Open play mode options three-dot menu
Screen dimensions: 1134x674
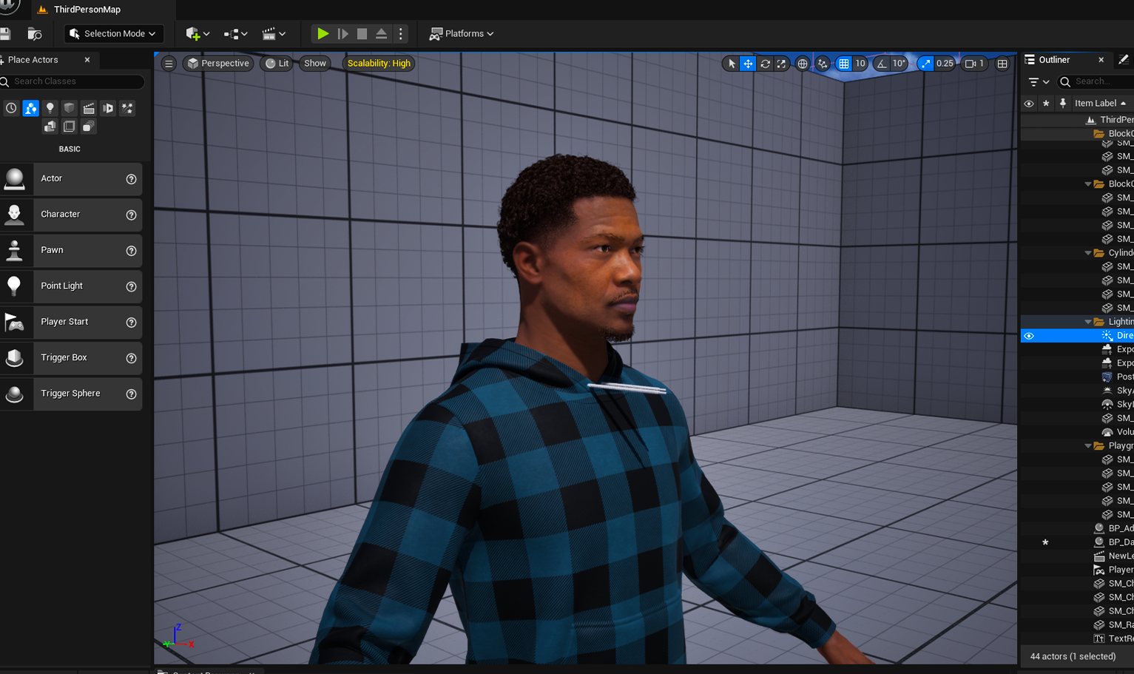coord(400,33)
